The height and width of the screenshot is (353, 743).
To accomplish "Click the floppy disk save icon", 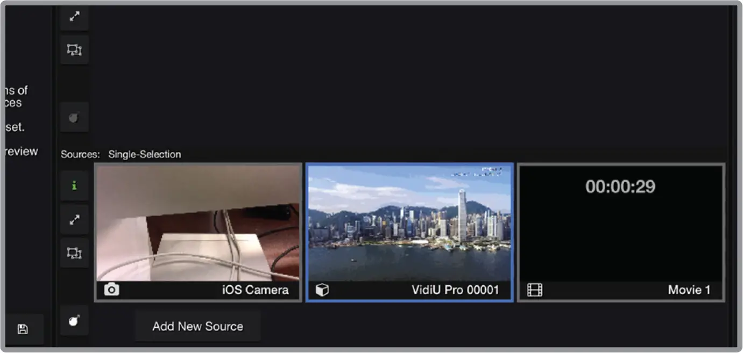I will pyautogui.click(x=23, y=329).
